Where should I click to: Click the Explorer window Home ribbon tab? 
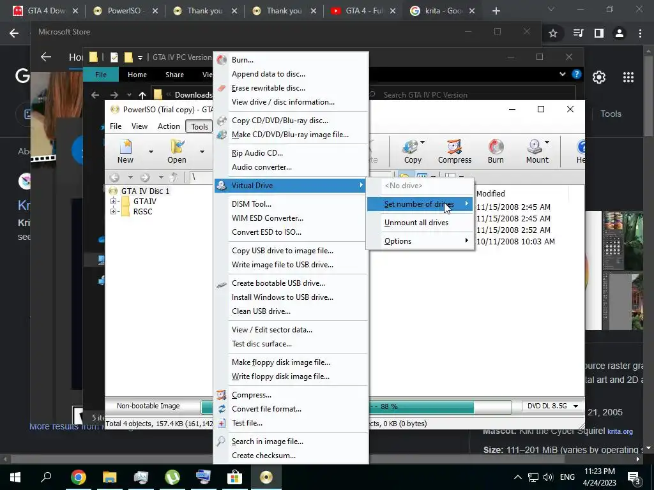[137, 75]
